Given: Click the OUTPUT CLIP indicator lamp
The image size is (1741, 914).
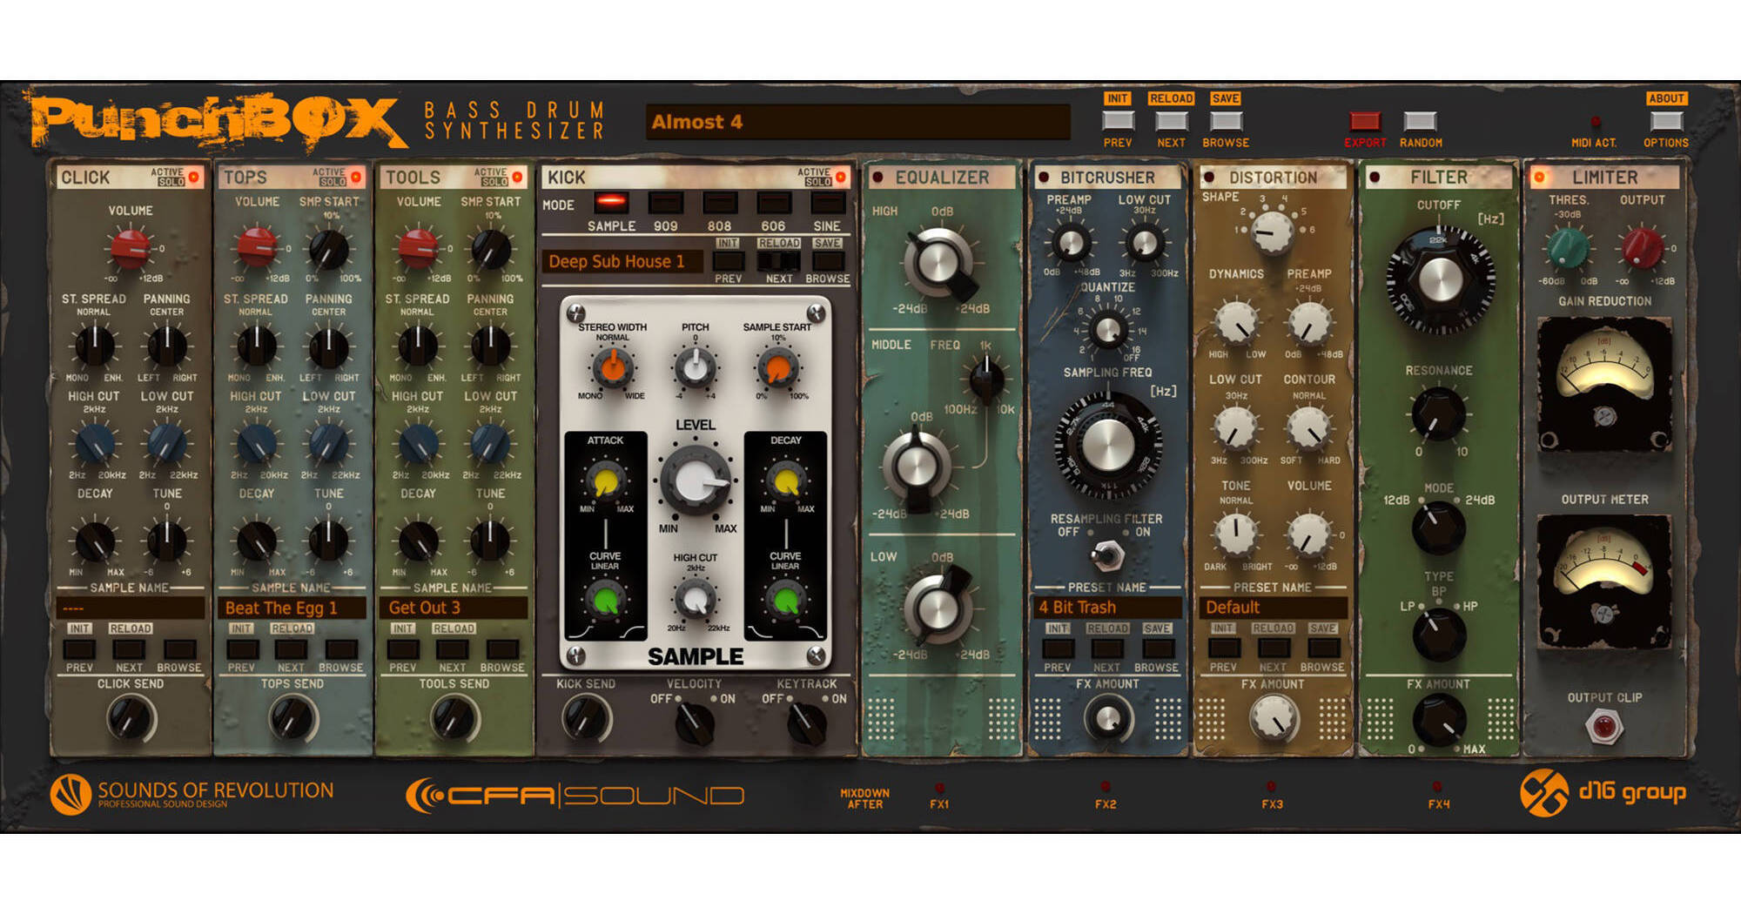Looking at the screenshot, I should (1603, 725).
